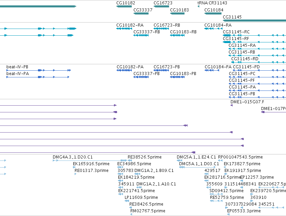Select the CG10184 gene label
This screenshot has height=216, width=286.
pyautogui.click(x=214, y=10)
